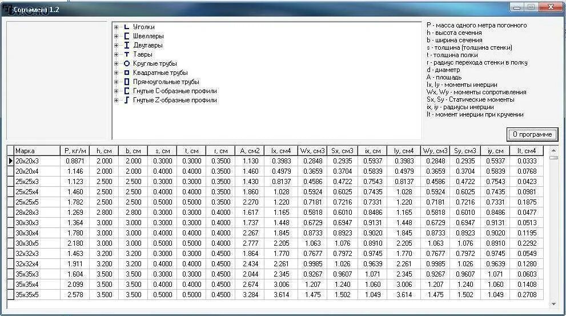Select the Уголки tree label
This screenshot has width=566, height=316.
(144, 27)
